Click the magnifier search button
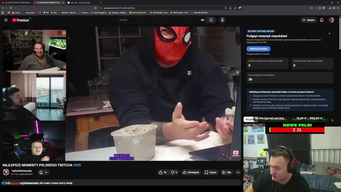This screenshot has width=341, height=192. pyautogui.click(x=211, y=20)
